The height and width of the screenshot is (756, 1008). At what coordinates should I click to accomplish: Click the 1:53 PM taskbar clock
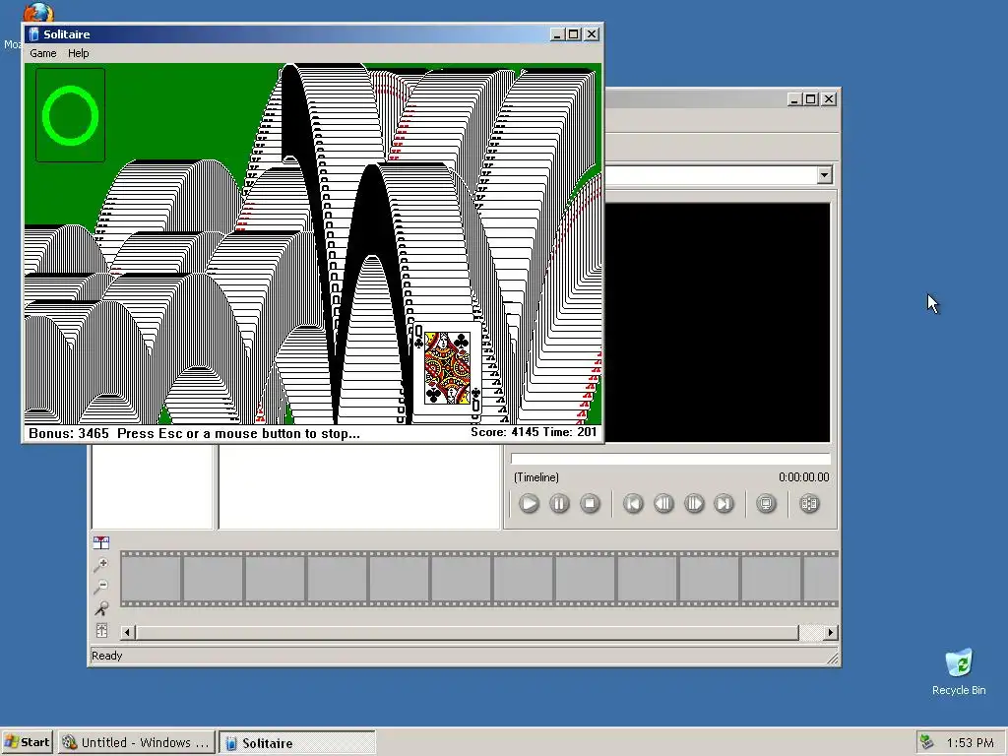click(970, 742)
